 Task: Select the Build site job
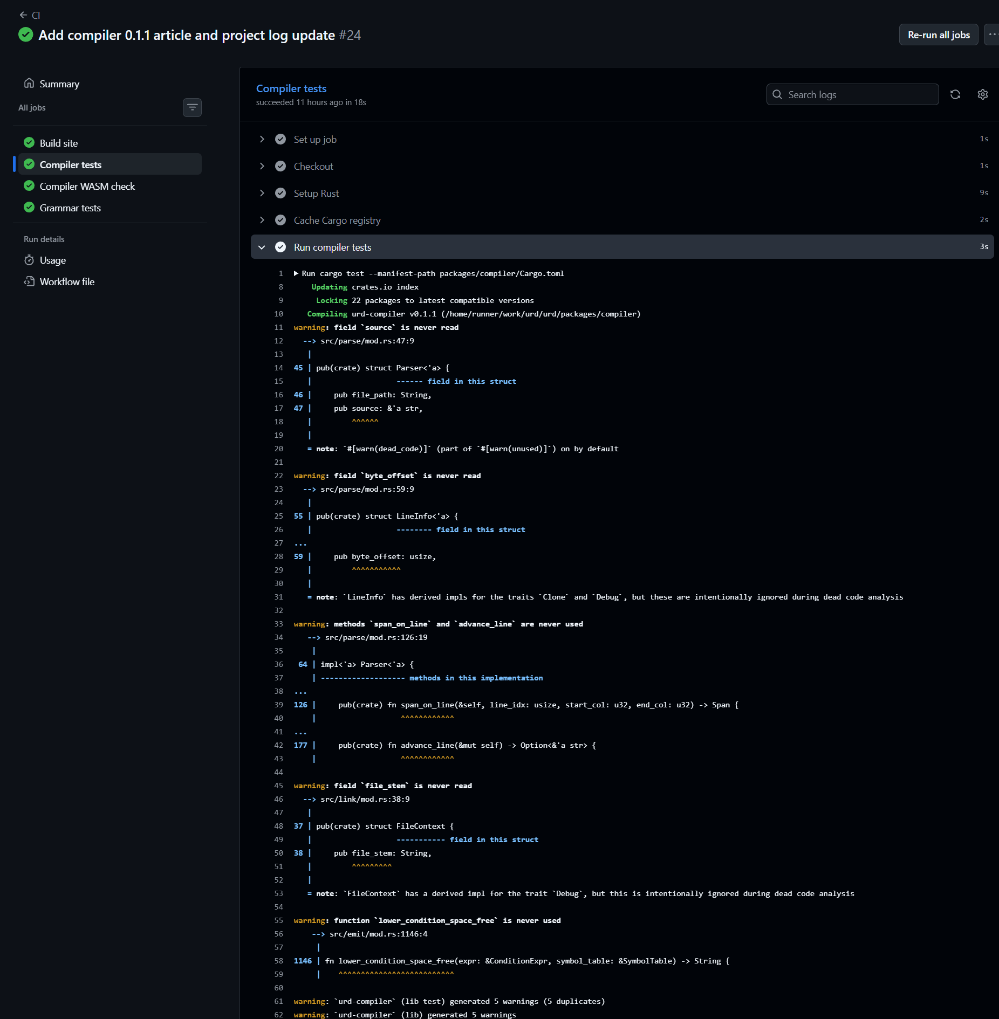pos(59,143)
